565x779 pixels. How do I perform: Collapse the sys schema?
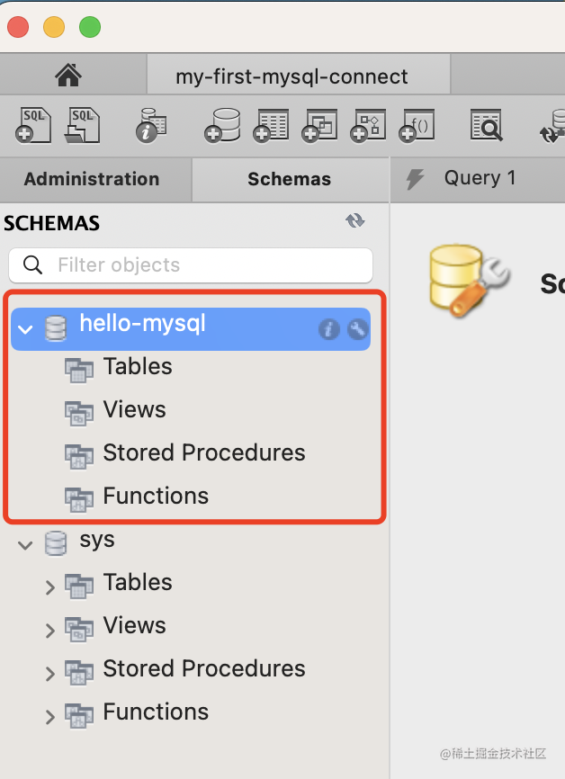[25, 544]
